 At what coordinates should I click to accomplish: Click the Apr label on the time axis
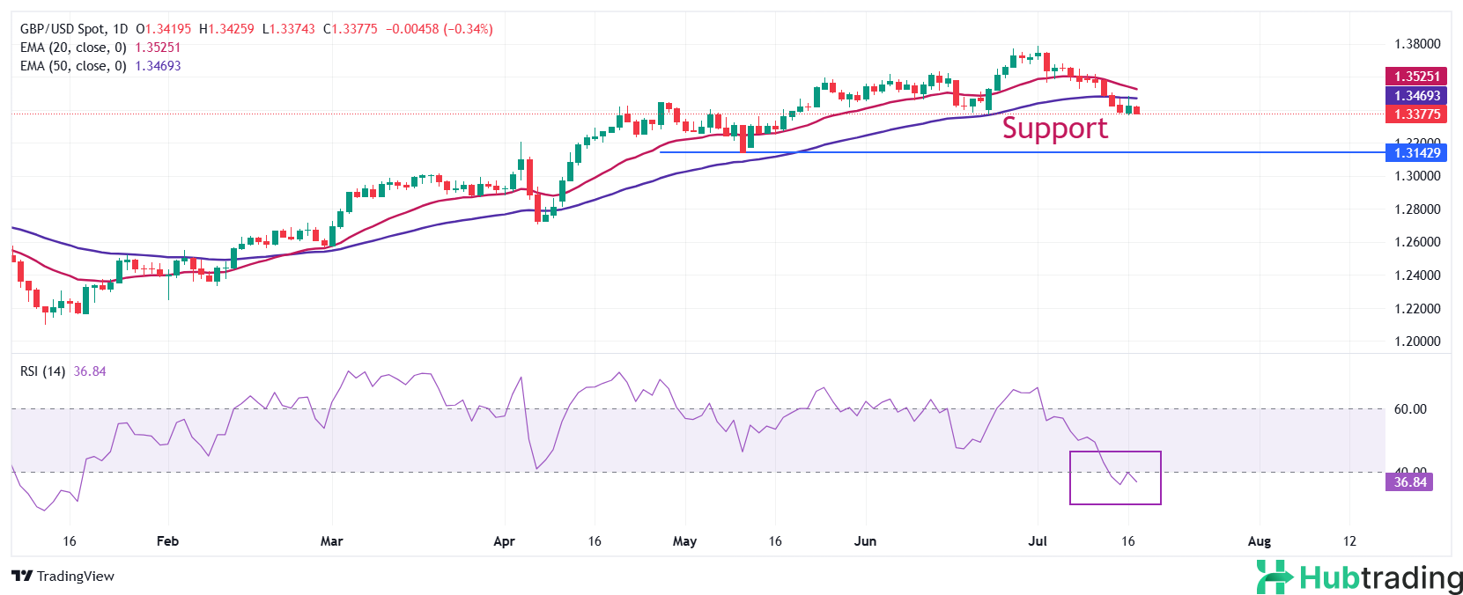[504, 541]
